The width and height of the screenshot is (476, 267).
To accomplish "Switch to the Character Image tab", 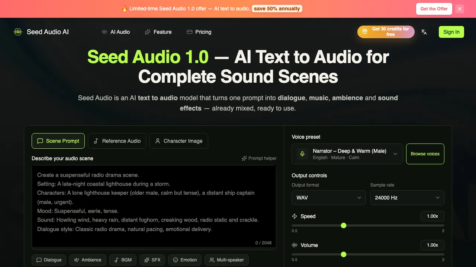I will [x=178, y=141].
